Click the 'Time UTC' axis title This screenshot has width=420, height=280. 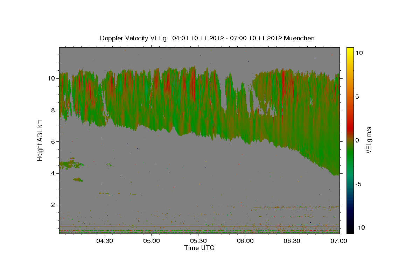pos(199,248)
